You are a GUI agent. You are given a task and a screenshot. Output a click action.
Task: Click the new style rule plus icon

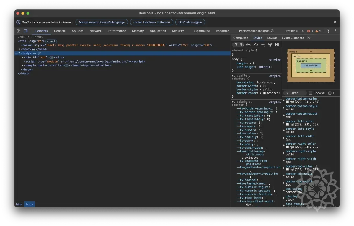(x=263, y=45)
